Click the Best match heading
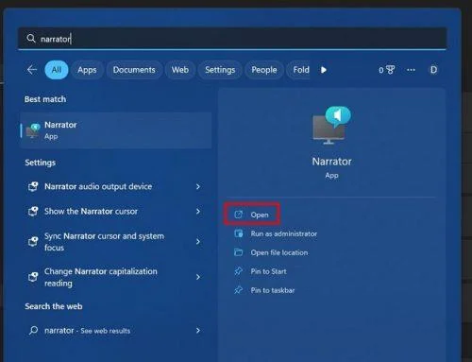Screen dimensions: 472x362 point(45,99)
